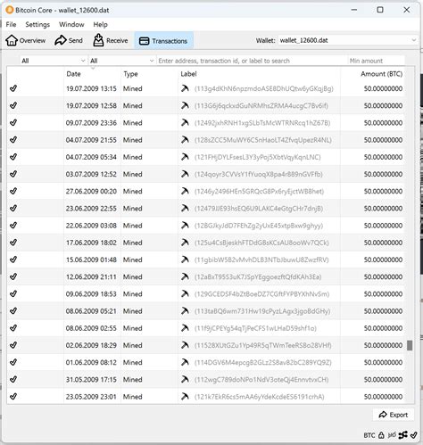Select Mined type in 09.06.2009 18:53 row

tap(133, 294)
